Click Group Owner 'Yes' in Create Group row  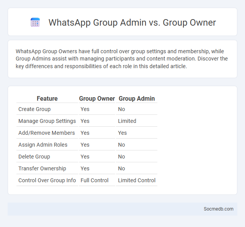coord(85,109)
